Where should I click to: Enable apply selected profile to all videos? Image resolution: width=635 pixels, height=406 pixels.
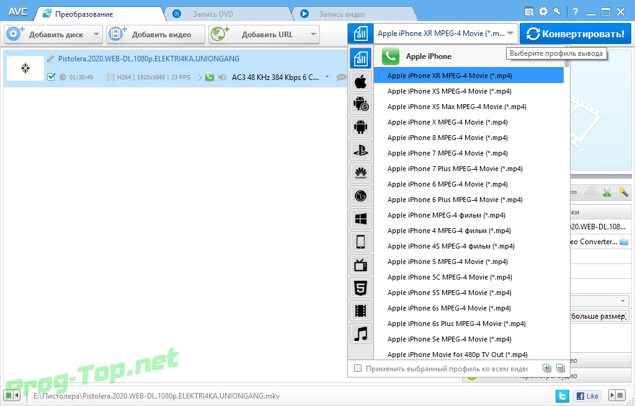pos(358,368)
